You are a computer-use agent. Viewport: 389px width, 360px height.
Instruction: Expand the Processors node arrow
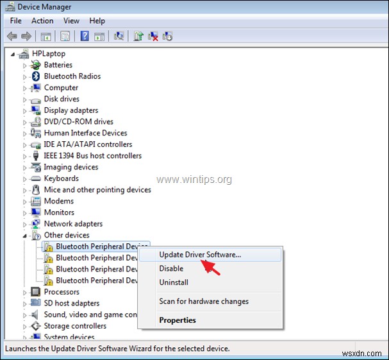[x=24, y=293]
